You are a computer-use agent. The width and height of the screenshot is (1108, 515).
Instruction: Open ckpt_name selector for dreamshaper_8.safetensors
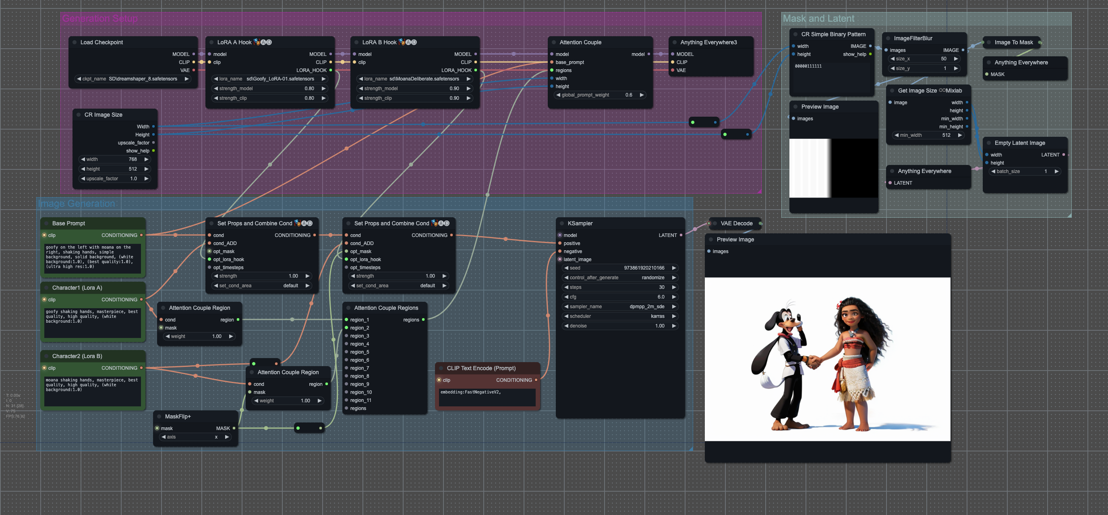coord(133,79)
